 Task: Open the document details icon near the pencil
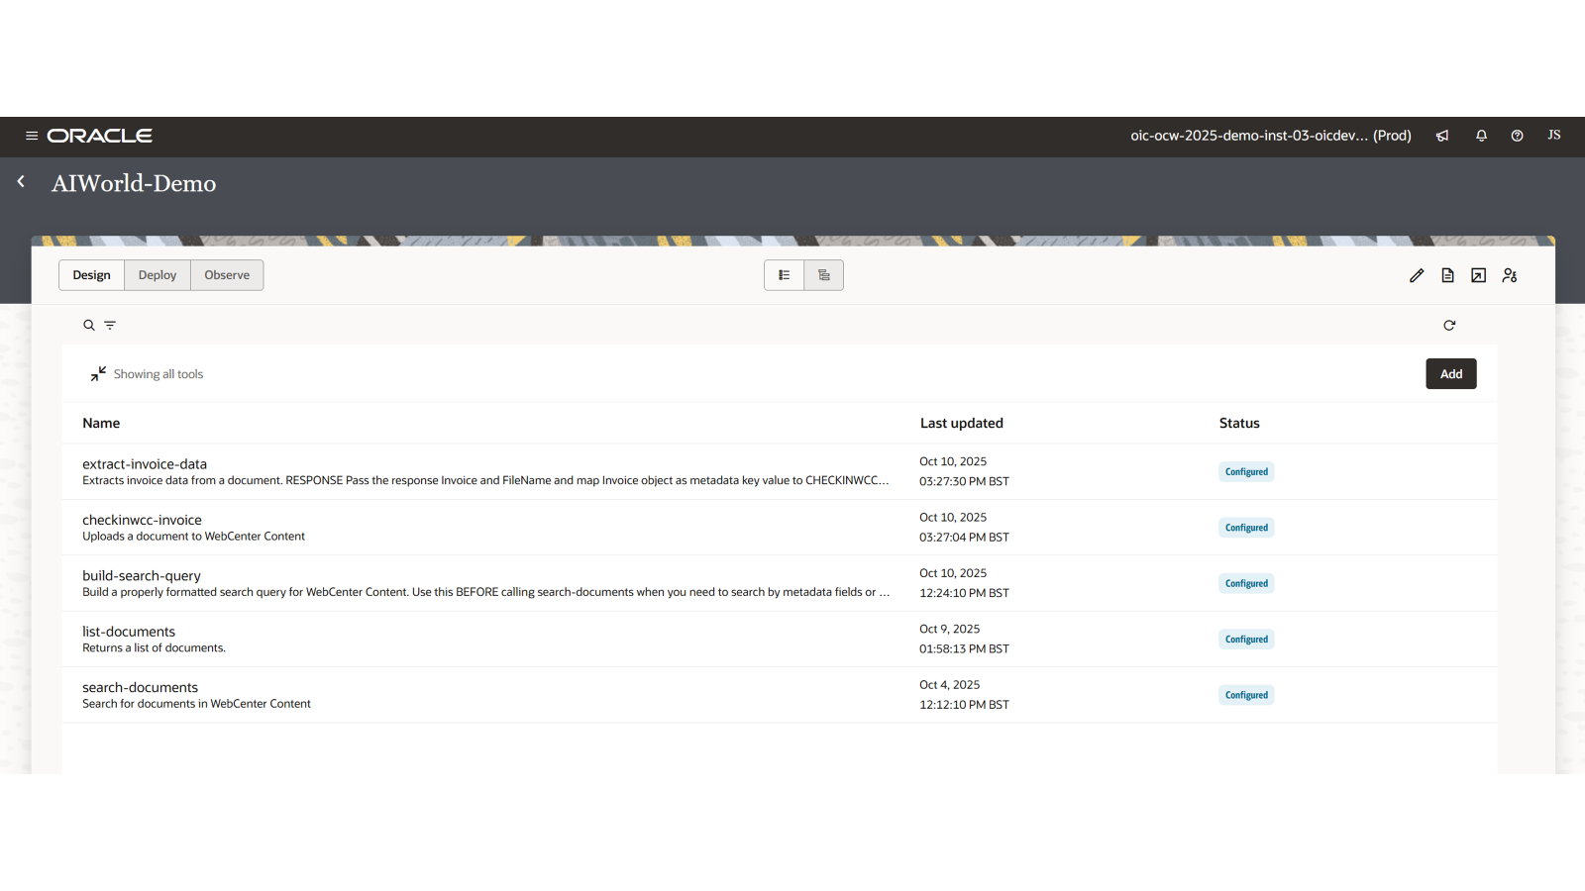pyautogui.click(x=1447, y=275)
